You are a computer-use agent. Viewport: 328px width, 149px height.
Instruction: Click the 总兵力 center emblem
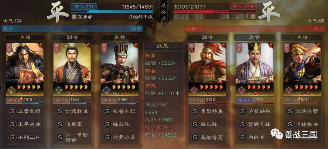click(x=164, y=12)
